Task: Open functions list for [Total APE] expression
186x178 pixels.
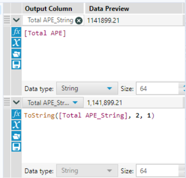Action: click(x=16, y=32)
